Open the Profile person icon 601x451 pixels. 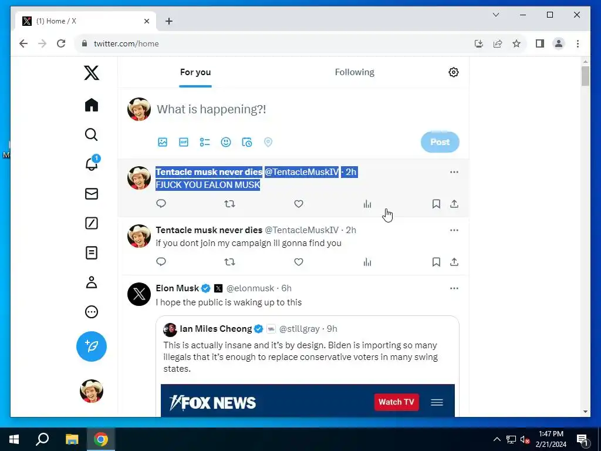pyautogui.click(x=92, y=282)
